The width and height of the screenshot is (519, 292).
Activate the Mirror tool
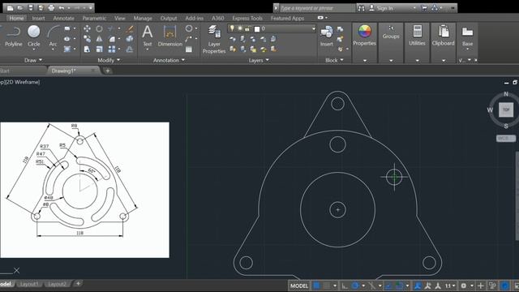tap(99, 39)
